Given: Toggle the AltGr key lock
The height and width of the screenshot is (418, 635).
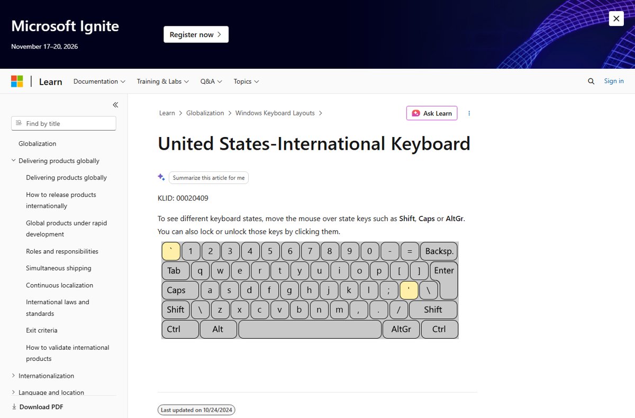Looking at the screenshot, I should 401,329.
